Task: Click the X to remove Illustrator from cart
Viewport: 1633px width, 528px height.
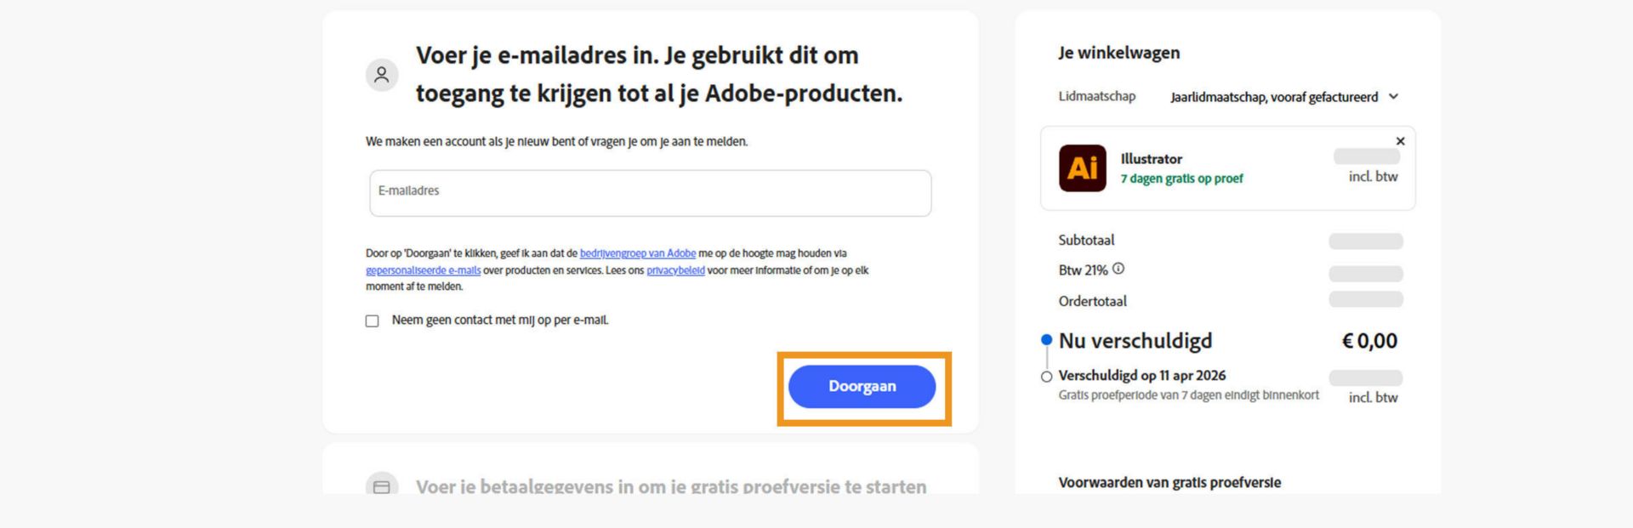Action: (x=1400, y=141)
